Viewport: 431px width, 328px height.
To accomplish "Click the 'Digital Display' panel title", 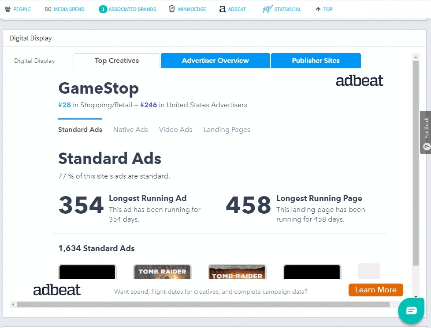I will pos(31,38).
